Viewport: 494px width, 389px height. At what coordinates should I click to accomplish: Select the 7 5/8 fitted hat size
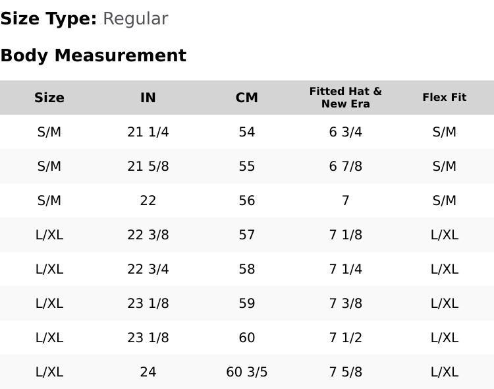346,372
